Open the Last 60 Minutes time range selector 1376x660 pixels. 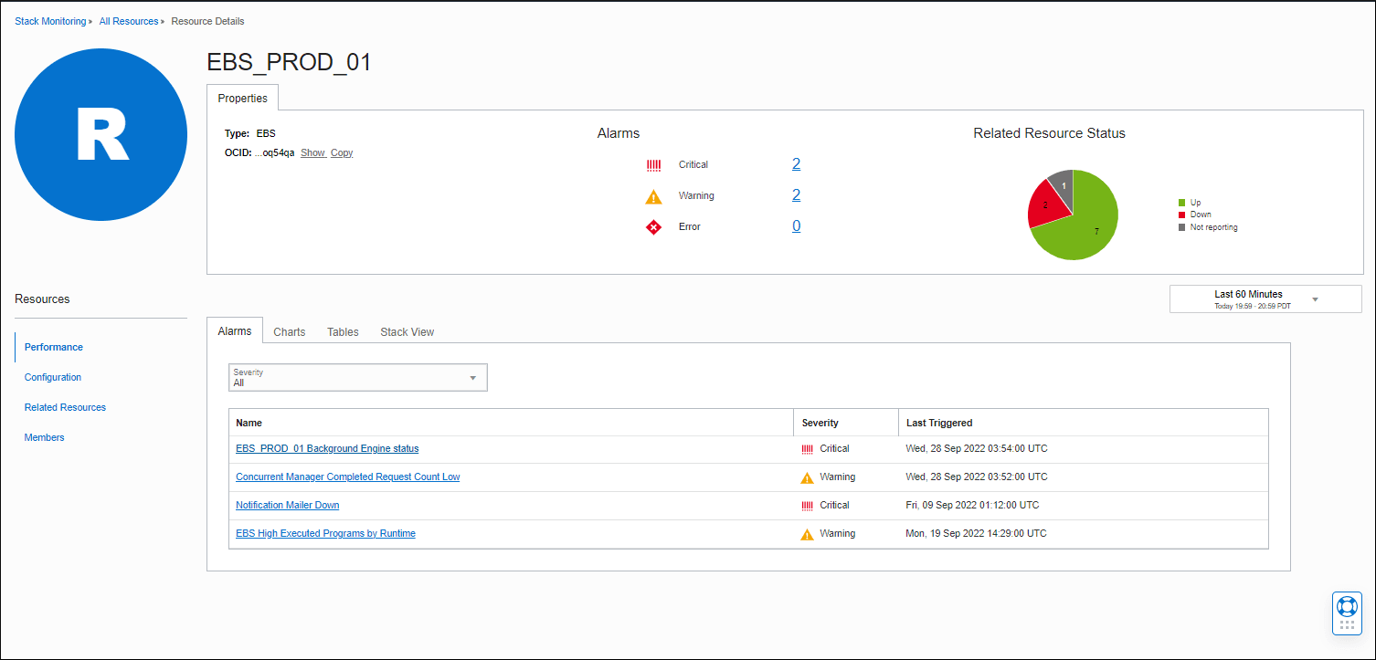[1265, 298]
